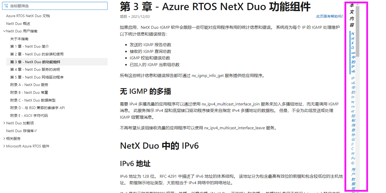Image resolution: width=386 pixels, height=193 pixels.
Task: Open 第 5 章 - NetX Duo 网络驱动程序
Action: click(37, 77)
